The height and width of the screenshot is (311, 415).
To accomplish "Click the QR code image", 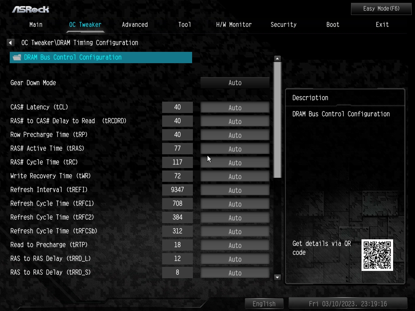I will 377,255.
